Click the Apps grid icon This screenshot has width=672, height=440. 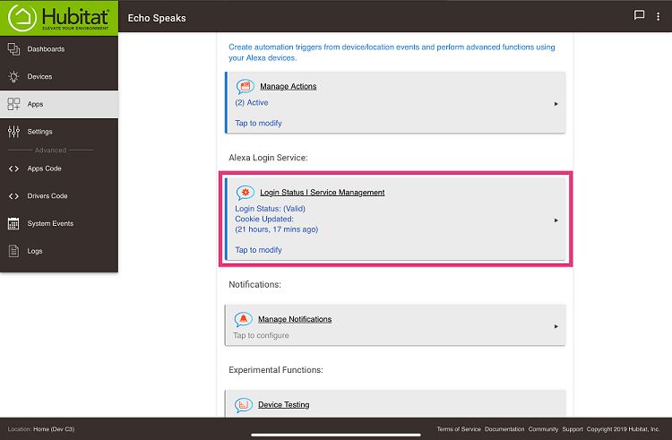[13, 104]
